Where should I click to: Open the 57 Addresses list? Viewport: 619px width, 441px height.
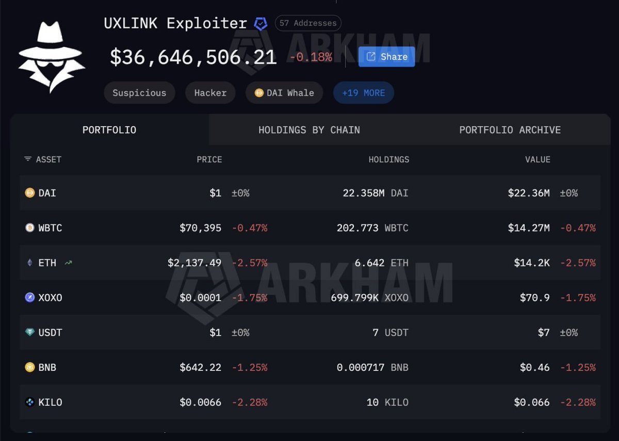point(308,23)
